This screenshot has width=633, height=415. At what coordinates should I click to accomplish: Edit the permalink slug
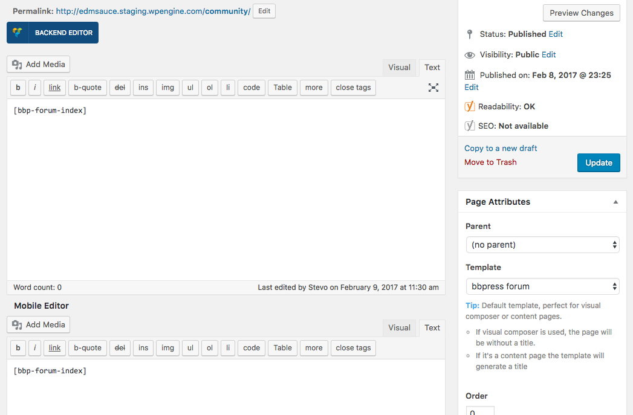tap(264, 11)
